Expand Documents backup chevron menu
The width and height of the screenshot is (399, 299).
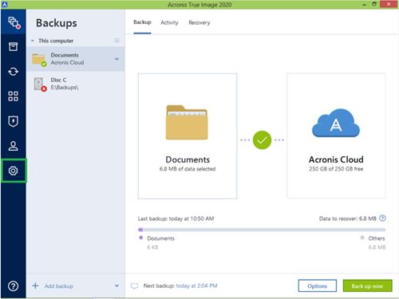[117, 59]
